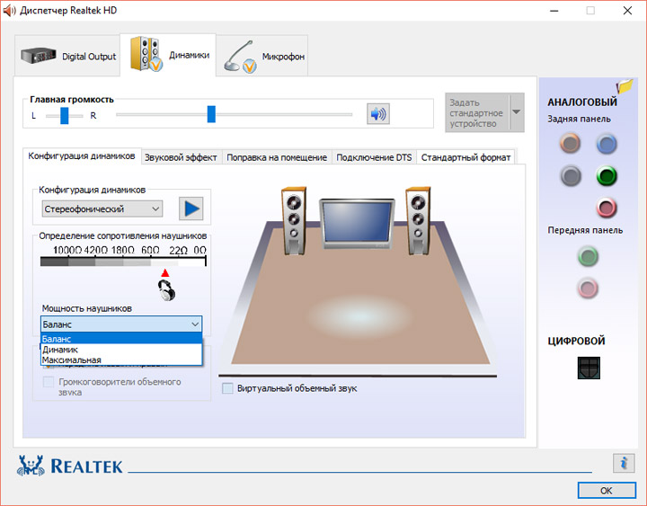Toggle Виртуальный объемный звук checkbox
Screen dimensions: 647x506
pyautogui.click(x=227, y=388)
